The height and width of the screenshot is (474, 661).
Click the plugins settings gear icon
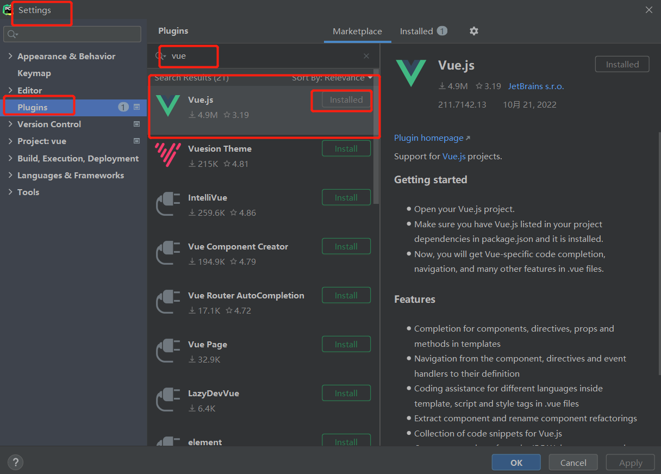coord(474,31)
